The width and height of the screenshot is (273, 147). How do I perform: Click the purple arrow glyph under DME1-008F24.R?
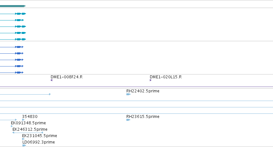[x=51, y=80]
